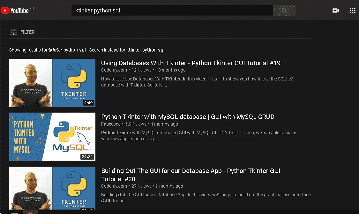359x214 pixels.
Task: Visit Codemy.com channel under Tutorial #19
Action: click(114, 70)
